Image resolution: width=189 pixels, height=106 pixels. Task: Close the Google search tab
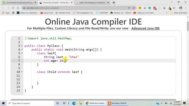coord(108,3)
